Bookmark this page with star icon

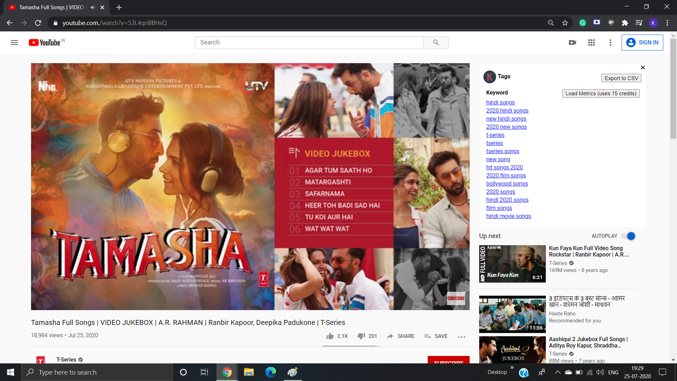click(x=565, y=23)
